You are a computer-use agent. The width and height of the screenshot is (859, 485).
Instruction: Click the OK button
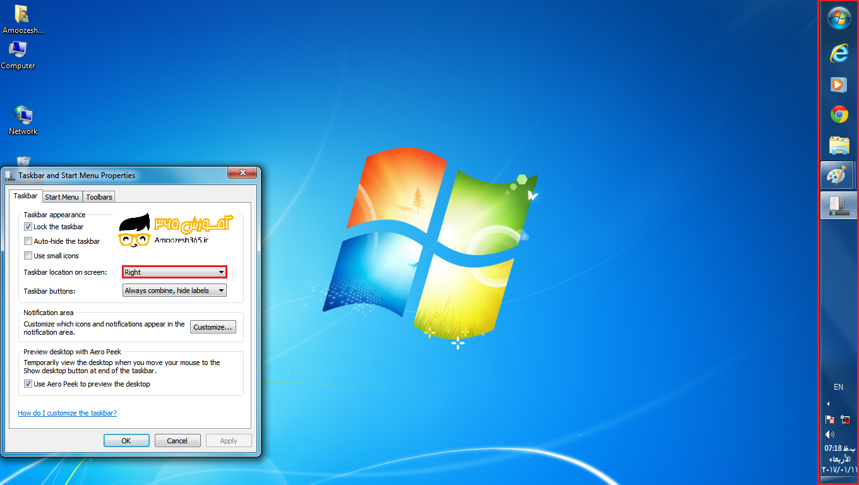(x=126, y=441)
